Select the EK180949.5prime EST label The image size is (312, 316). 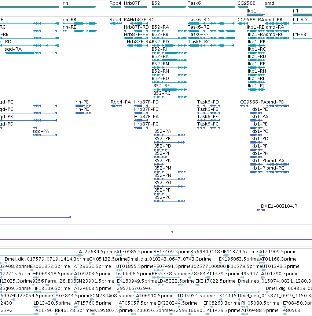pos(137,281)
